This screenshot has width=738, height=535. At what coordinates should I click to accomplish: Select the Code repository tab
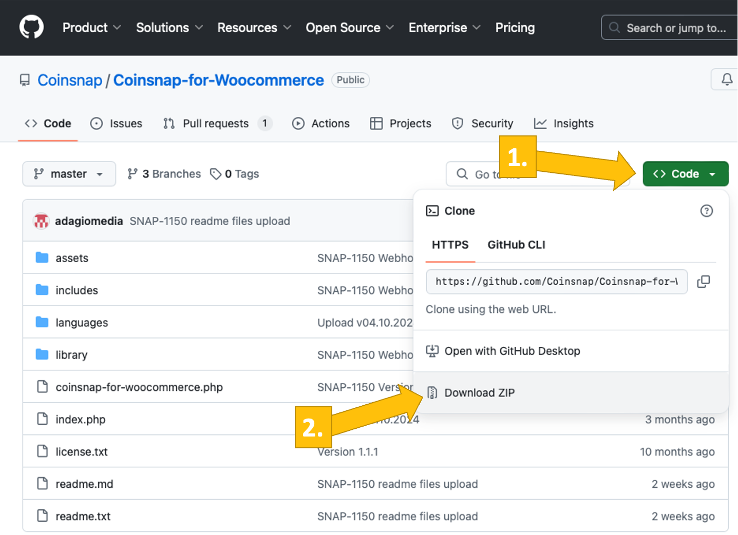tap(48, 124)
